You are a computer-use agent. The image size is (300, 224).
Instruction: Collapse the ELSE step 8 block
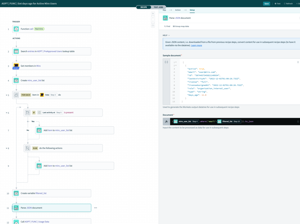point(6,148)
